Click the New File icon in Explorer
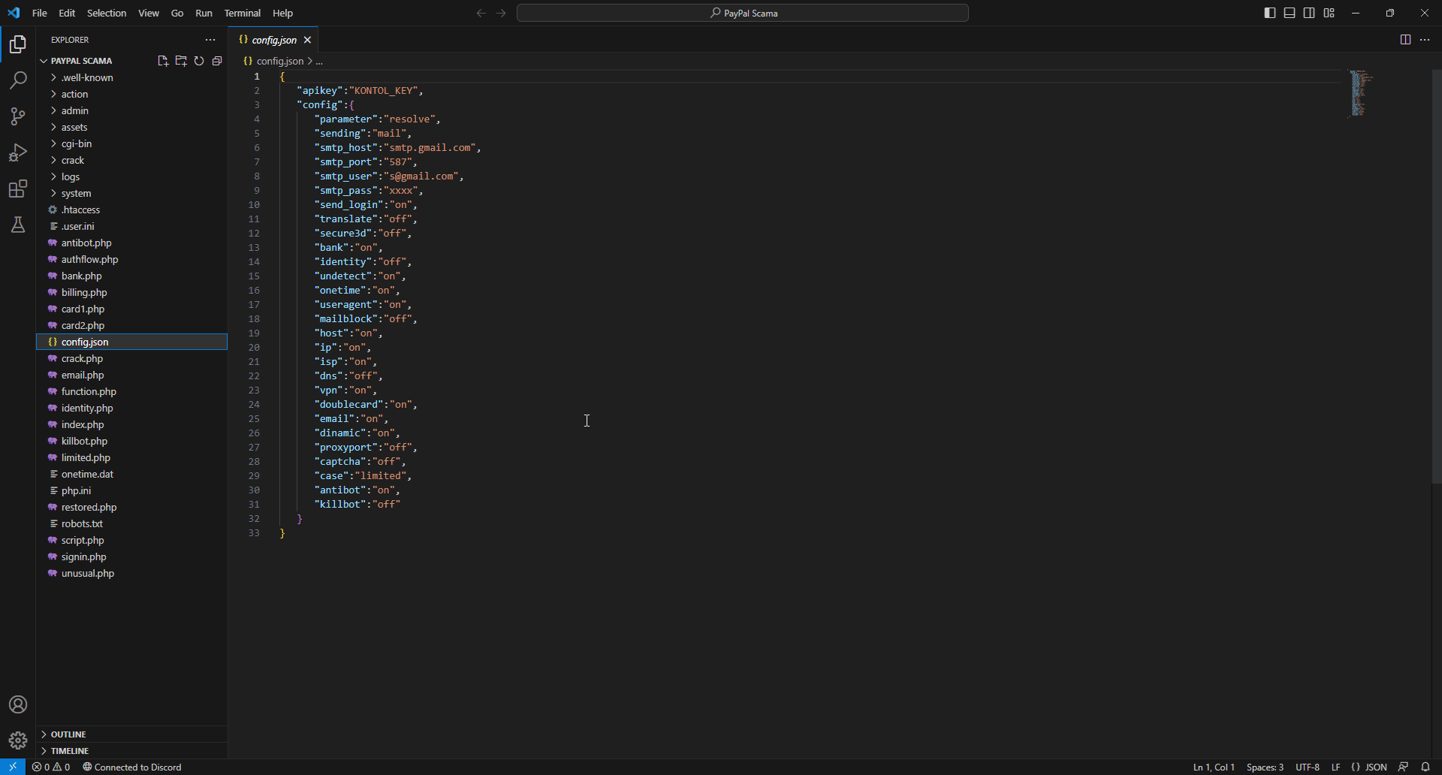This screenshot has height=775, width=1442. [162, 61]
